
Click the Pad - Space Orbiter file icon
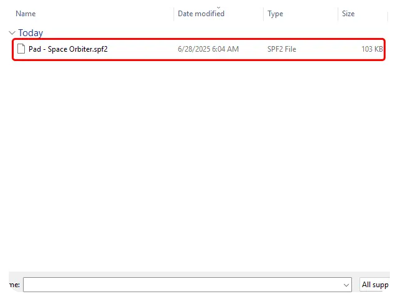21,49
